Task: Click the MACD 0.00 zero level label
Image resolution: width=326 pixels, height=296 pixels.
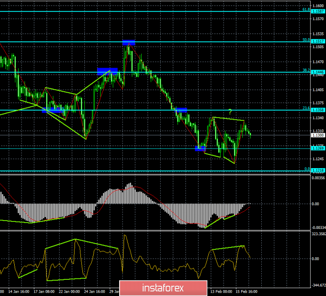Action: pyautogui.click(x=315, y=204)
